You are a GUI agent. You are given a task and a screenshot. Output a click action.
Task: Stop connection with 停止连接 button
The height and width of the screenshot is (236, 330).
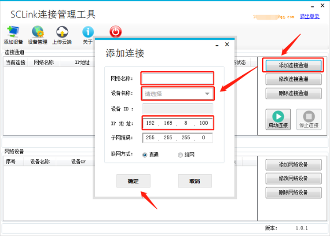(309, 119)
